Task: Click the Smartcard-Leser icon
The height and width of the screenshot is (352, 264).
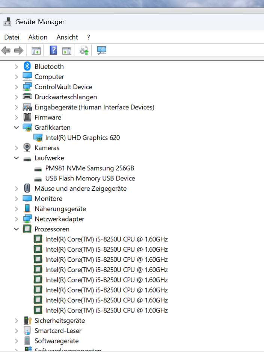Action: (x=27, y=331)
